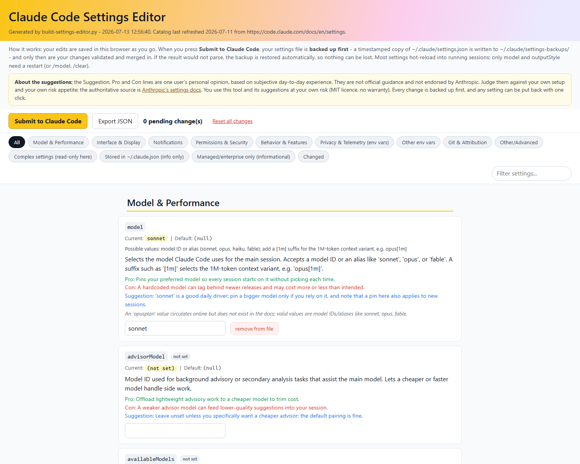580x464 pixels.
Task: Click the About the suggestions bold label
Action: click(x=44, y=82)
